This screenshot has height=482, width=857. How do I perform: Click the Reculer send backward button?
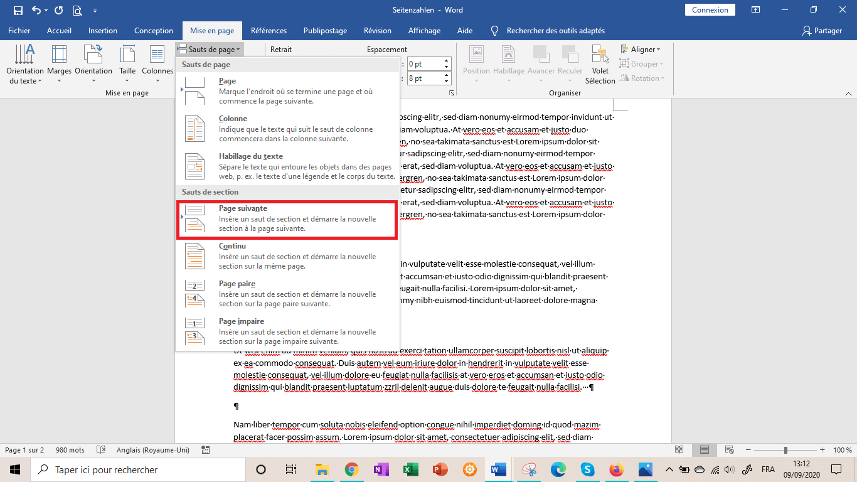(x=570, y=65)
